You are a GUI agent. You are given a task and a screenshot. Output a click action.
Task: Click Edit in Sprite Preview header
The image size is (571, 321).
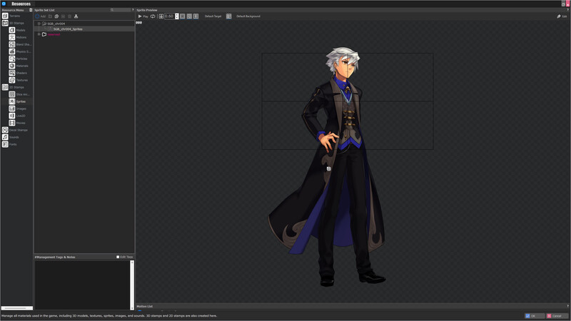tap(562, 16)
